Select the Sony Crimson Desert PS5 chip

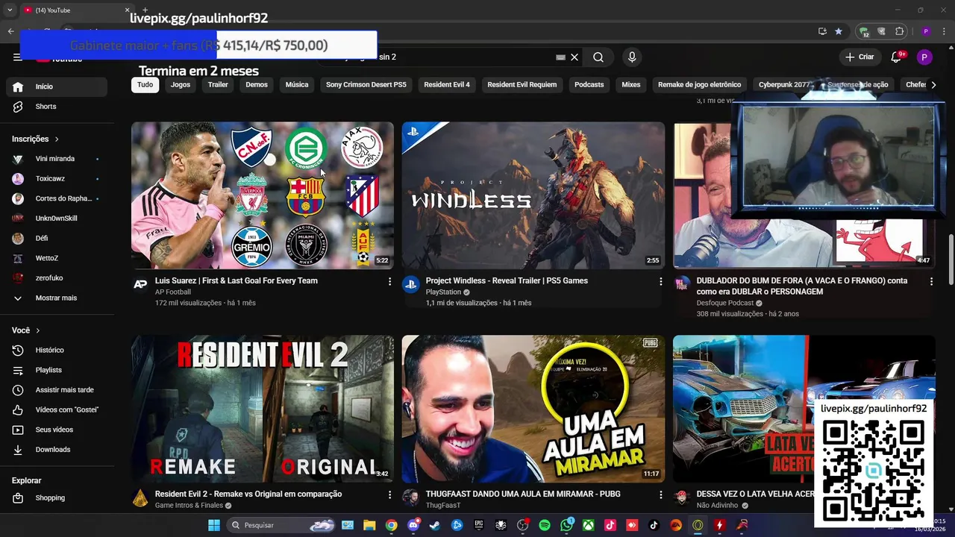pyautogui.click(x=366, y=85)
